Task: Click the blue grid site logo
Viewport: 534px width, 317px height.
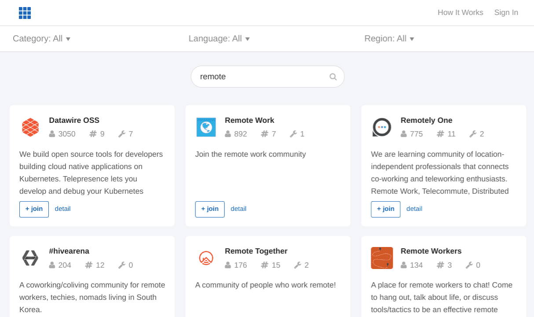Action: click(x=25, y=13)
